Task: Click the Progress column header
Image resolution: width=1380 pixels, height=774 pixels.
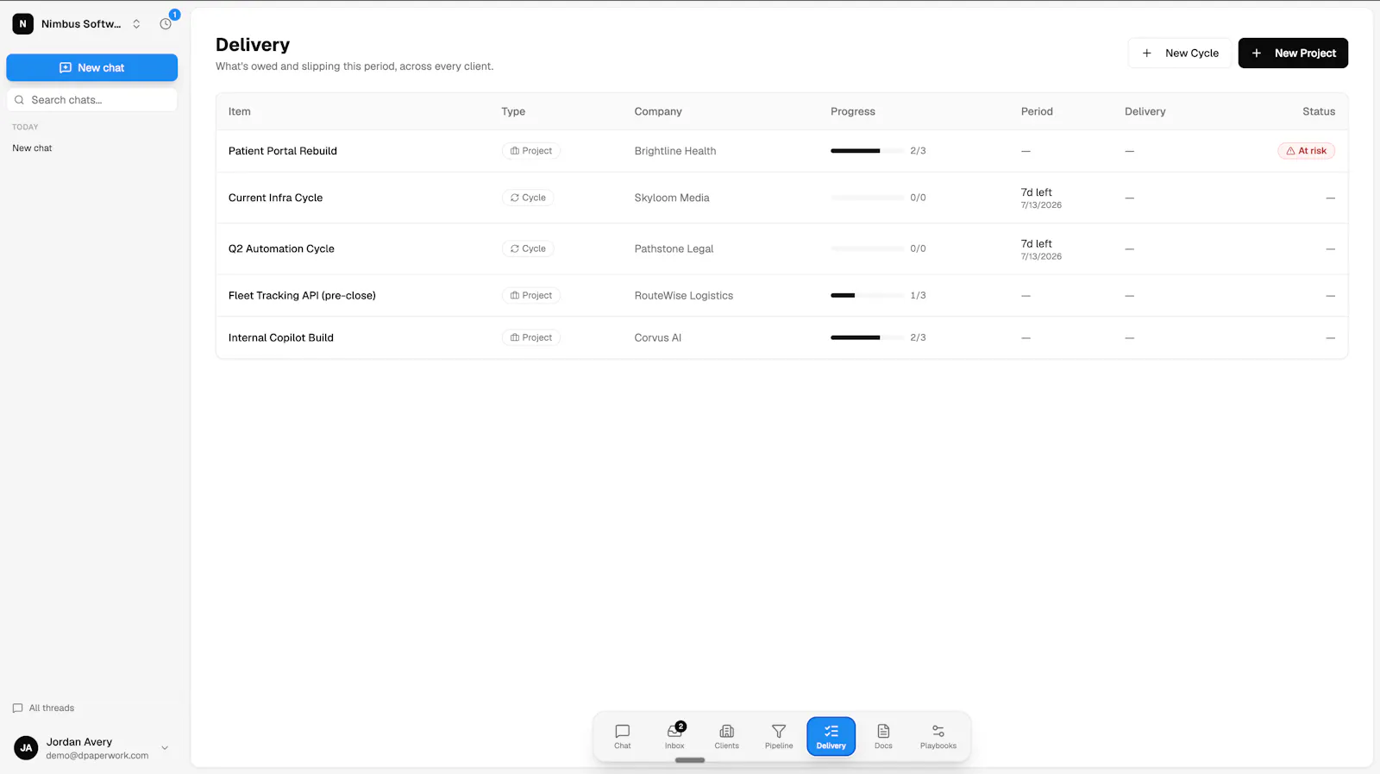Action: pos(853,111)
